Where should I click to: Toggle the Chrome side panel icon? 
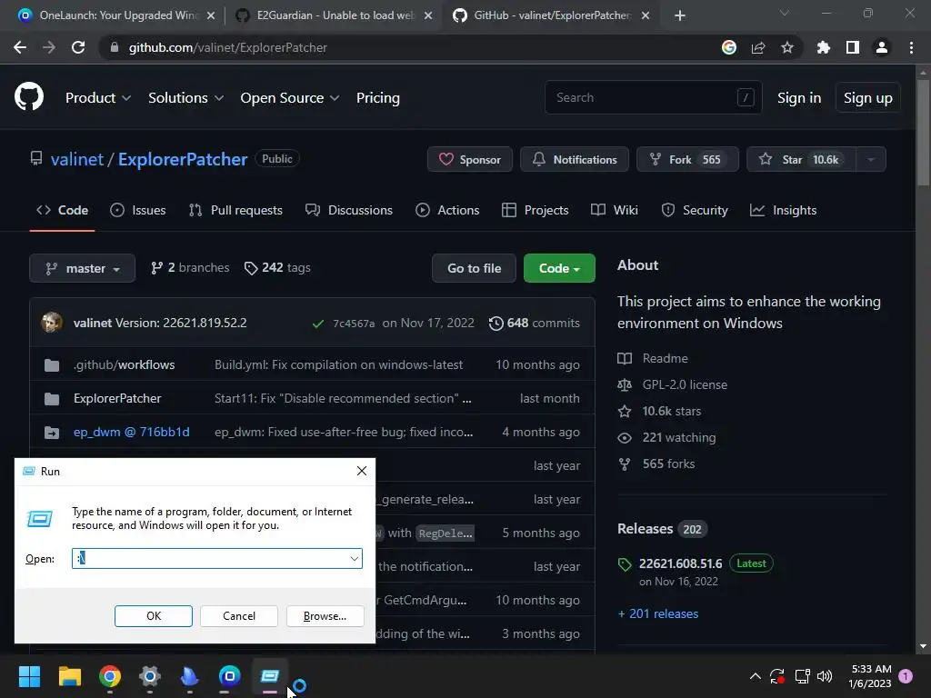point(853,47)
